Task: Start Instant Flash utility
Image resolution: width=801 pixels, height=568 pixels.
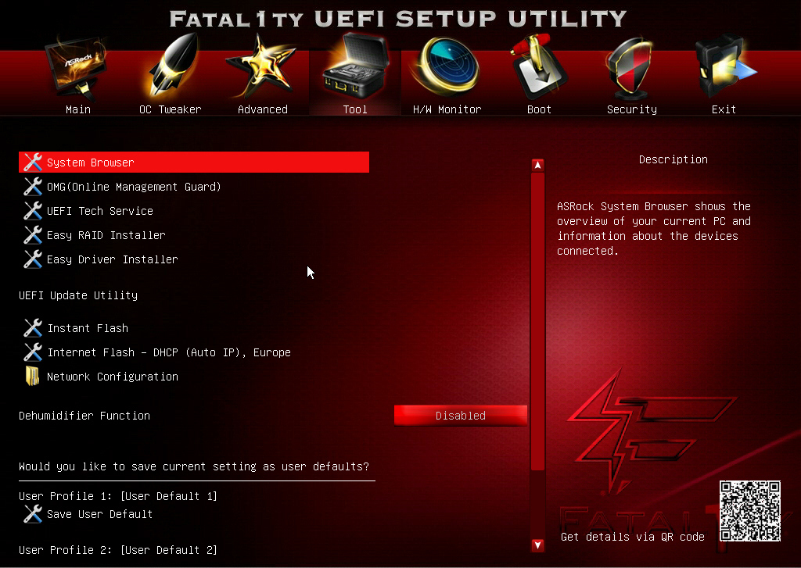Action: click(88, 328)
